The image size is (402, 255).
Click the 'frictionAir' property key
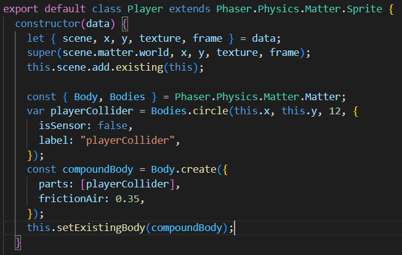point(71,198)
